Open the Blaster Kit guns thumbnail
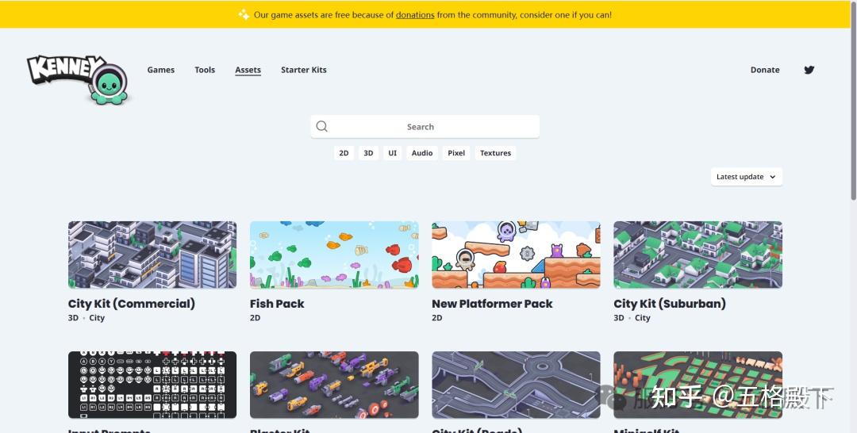 (335, 385)
